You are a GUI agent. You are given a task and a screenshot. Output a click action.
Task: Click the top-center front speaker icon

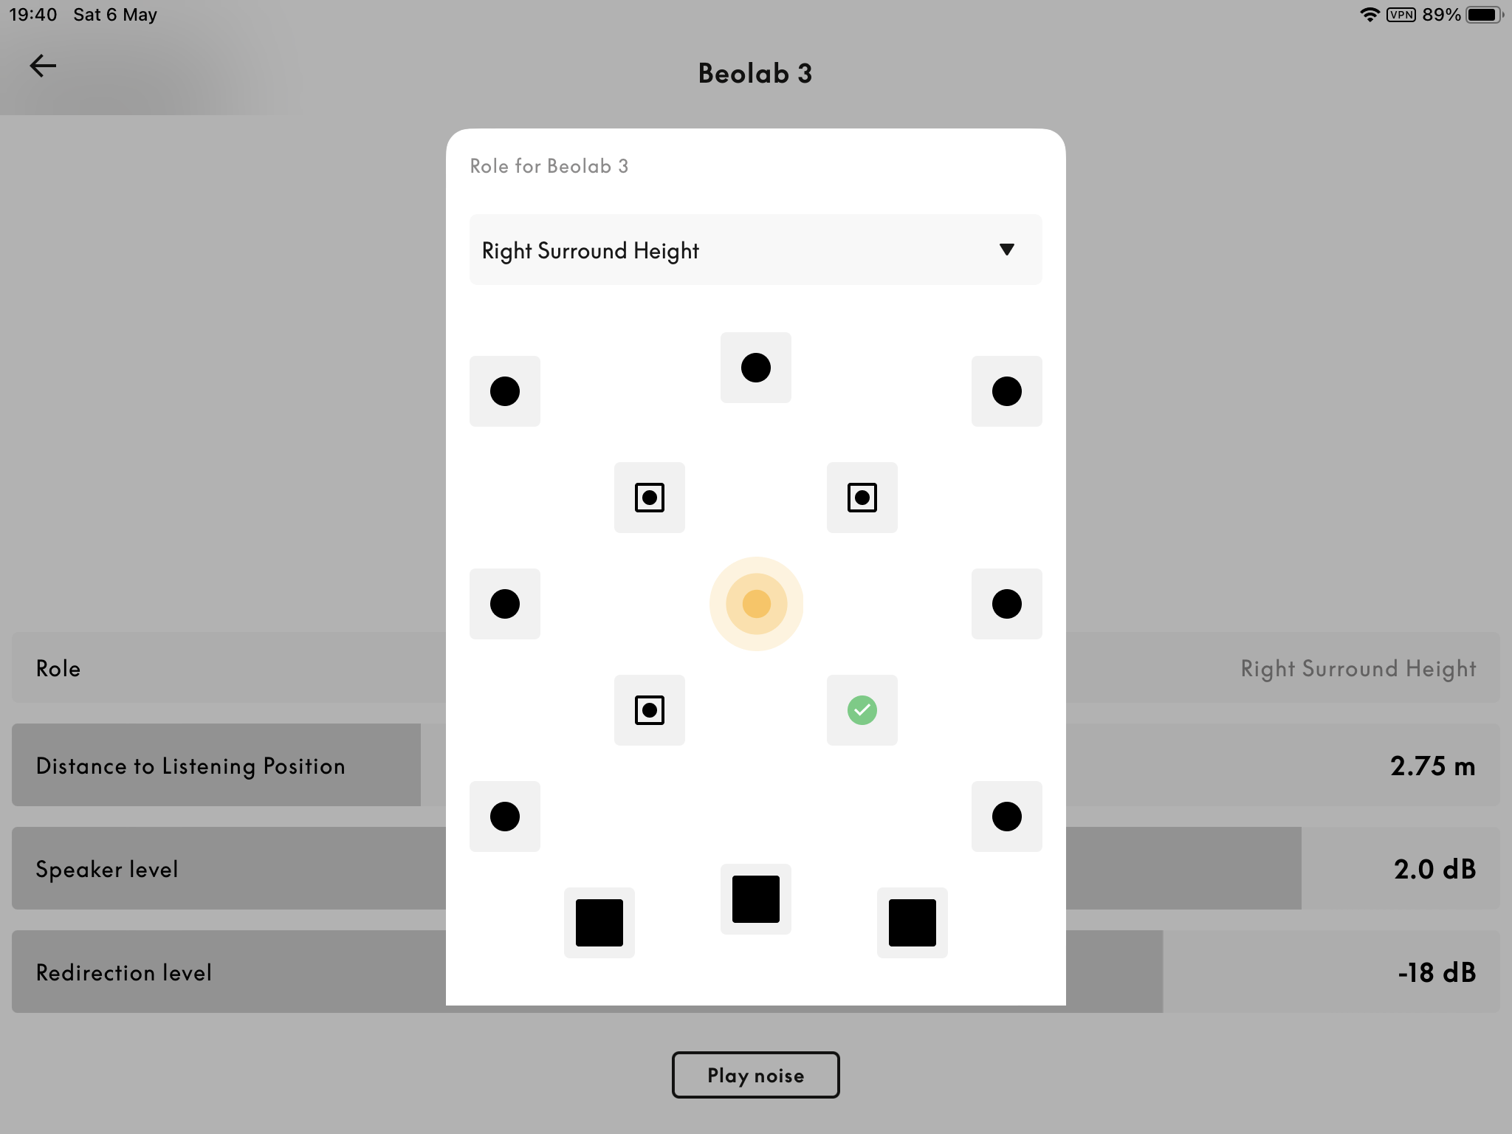click(755, 367)
